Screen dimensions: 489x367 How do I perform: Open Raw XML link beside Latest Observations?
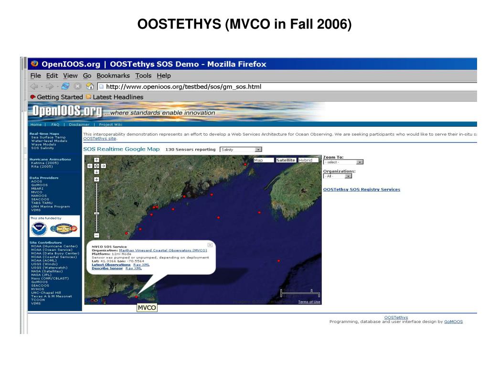coord(141,265)
